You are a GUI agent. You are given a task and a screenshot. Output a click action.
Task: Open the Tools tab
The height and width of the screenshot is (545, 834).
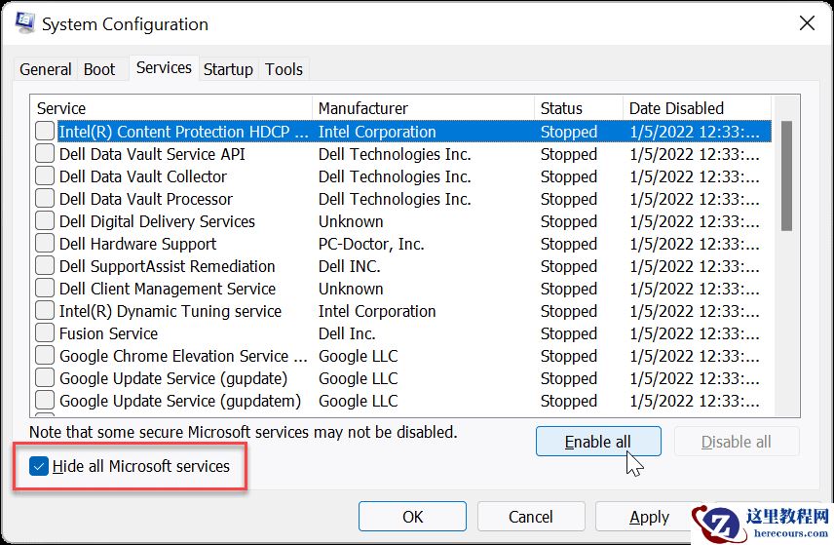coord(284,69)
